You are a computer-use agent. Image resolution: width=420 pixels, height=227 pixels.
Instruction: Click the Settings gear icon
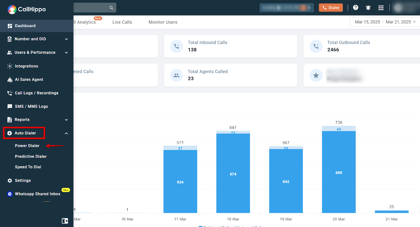click(x=10, y=181)
